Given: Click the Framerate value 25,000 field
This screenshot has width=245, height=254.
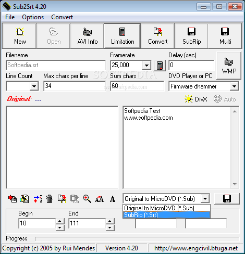Looking at the screenshot, I should point(127,65).
